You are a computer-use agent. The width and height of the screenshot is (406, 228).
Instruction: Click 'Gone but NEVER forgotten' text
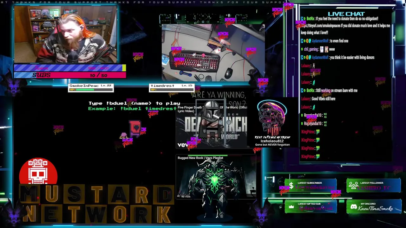pos(272,145)
